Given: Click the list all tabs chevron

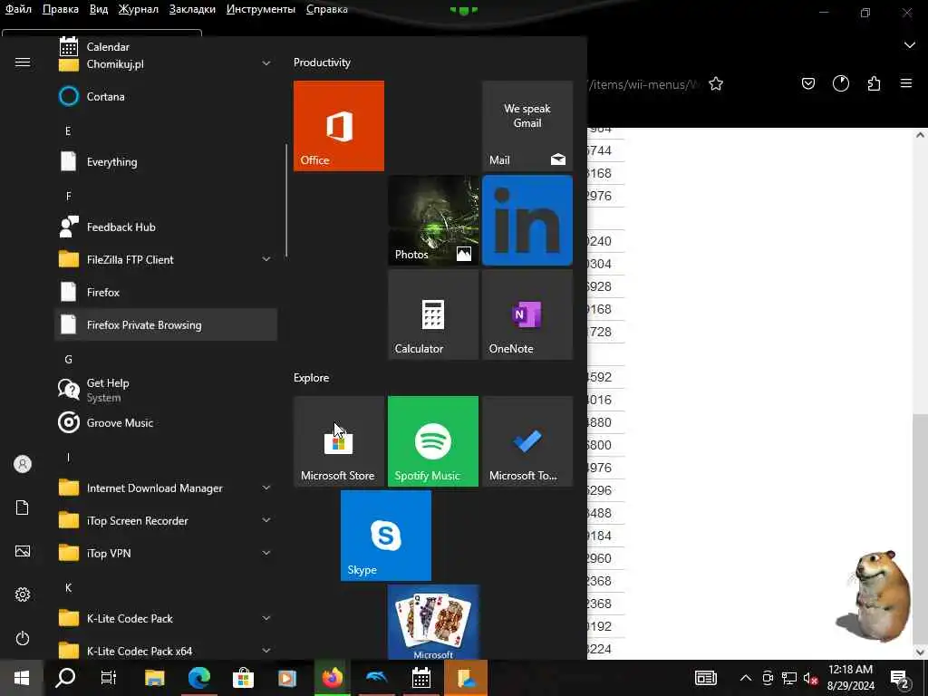Looking at the screenshot, I should click(910, 45).
